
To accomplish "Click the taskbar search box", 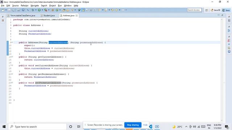I will click(37, 127).
